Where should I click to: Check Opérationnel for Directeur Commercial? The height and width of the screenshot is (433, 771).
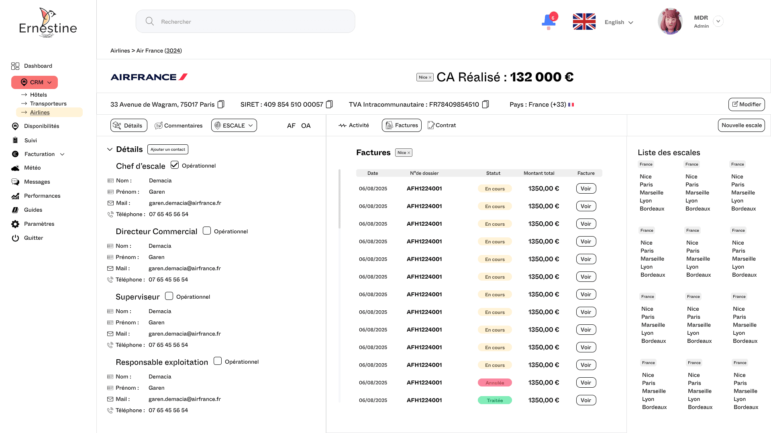pyautogui.click(x=207, y=231)
